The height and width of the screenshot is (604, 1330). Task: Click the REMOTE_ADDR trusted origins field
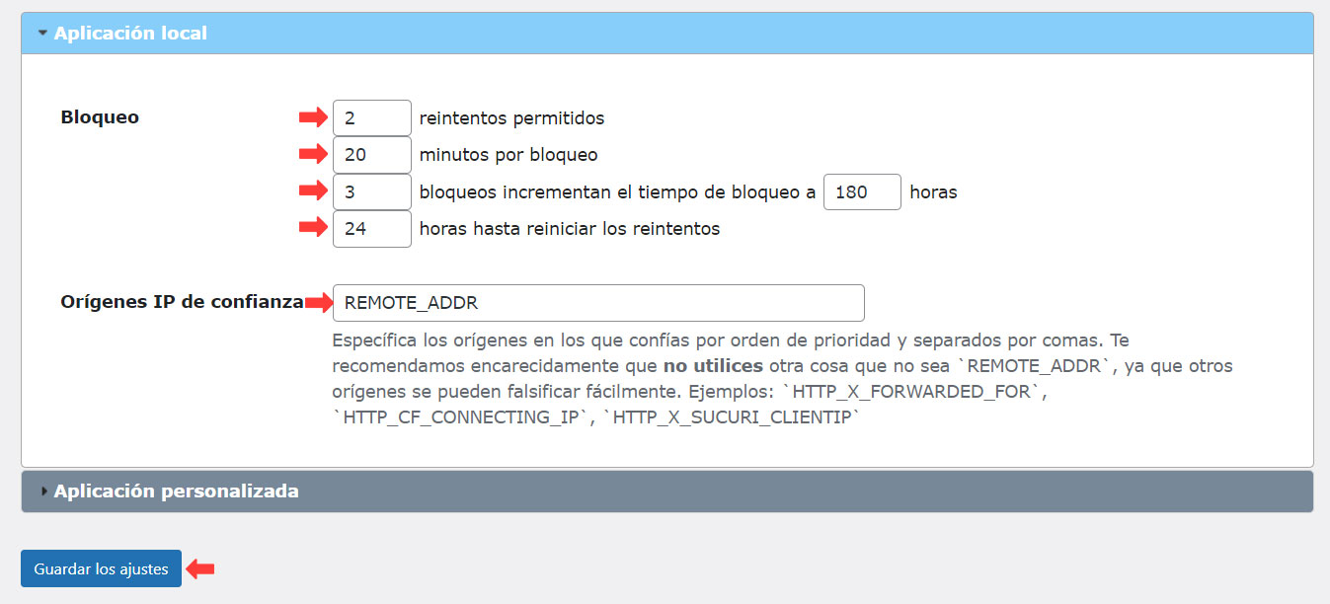[x=597, y=303]
